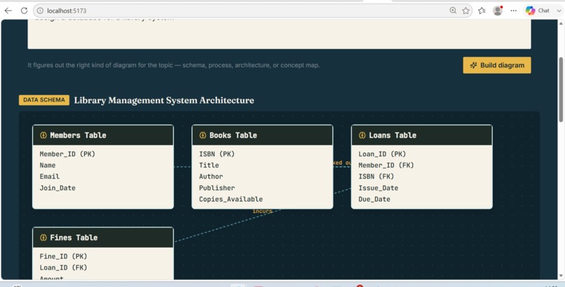Click the vertical scrollbar thumb
The image size is (565, 287).
point(561,89)
